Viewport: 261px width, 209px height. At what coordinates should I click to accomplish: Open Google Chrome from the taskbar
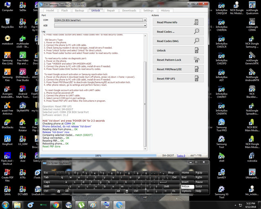pos(56,205)
